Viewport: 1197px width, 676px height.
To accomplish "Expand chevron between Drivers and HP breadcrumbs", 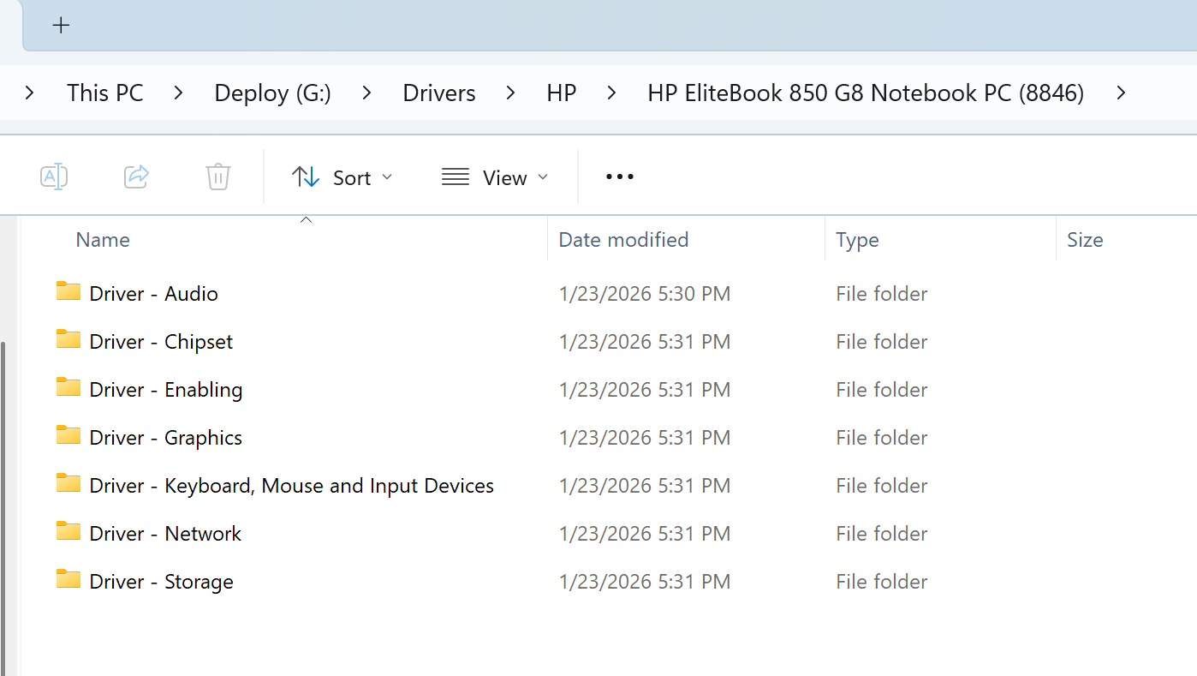I will pos(510,93).
